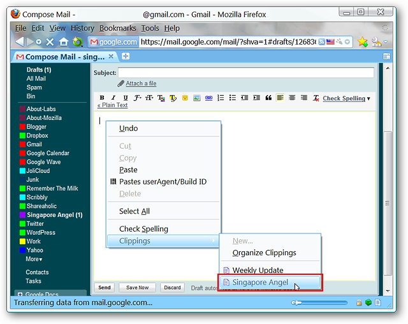Go back with the browser Back arrow

(20, 41)
